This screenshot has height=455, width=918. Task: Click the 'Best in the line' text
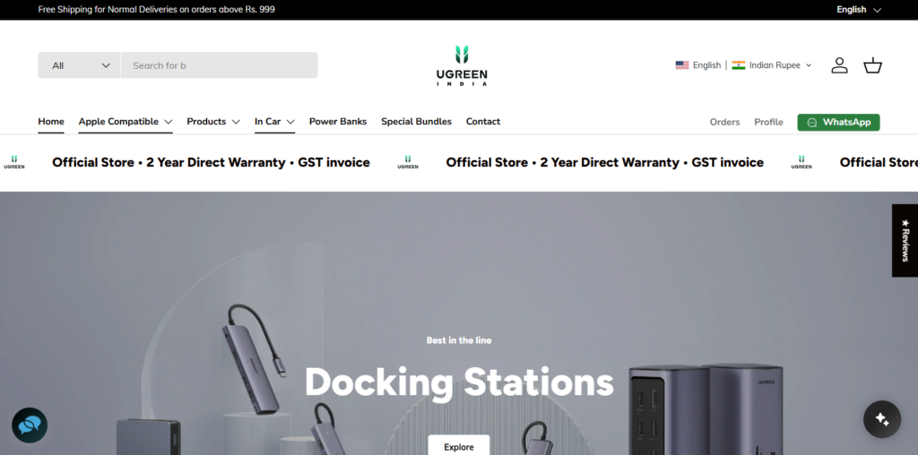pos(459,340)
